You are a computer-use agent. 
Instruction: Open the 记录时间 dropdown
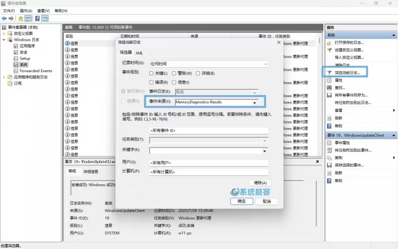(265, 64)
